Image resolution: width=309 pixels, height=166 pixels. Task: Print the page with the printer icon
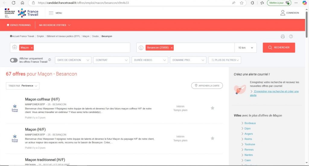(283, 36)
